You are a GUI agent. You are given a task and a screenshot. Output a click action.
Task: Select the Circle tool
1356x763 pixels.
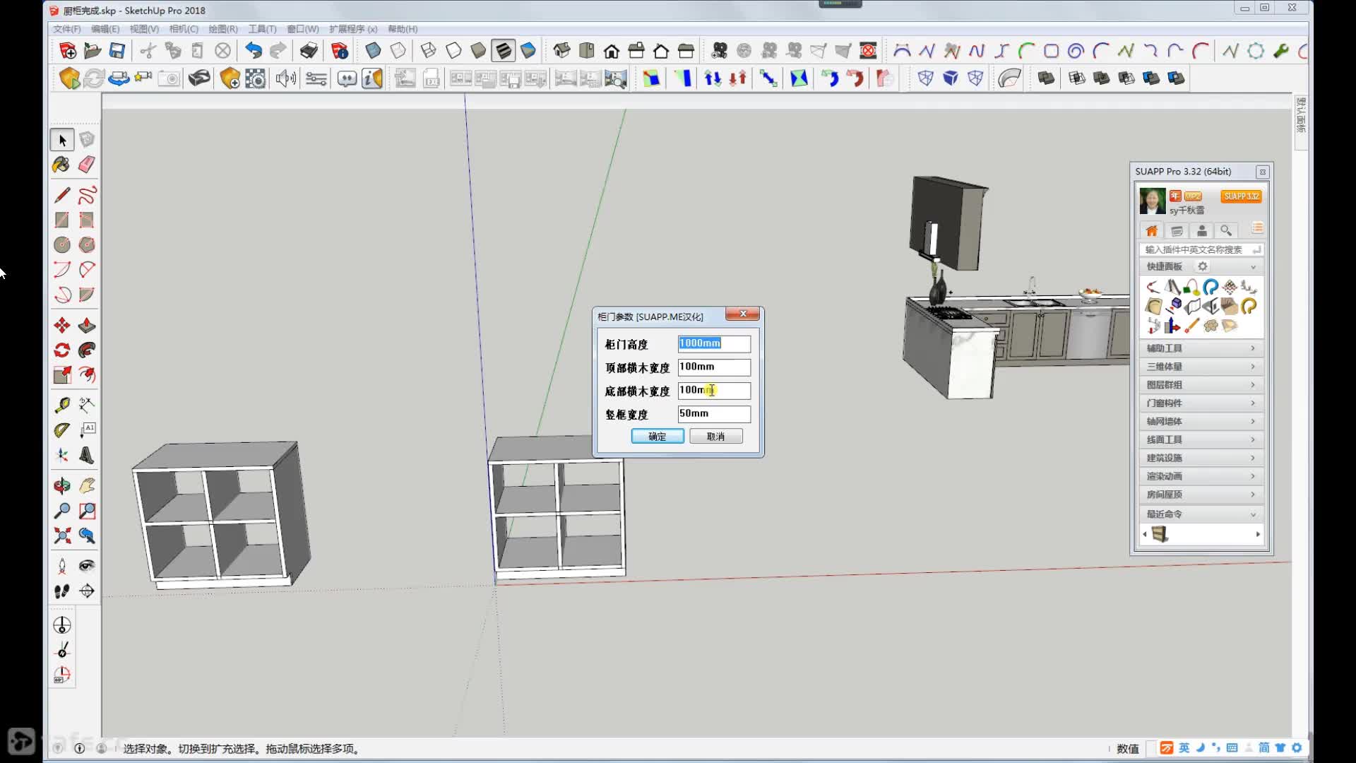[x=61, y=244]
